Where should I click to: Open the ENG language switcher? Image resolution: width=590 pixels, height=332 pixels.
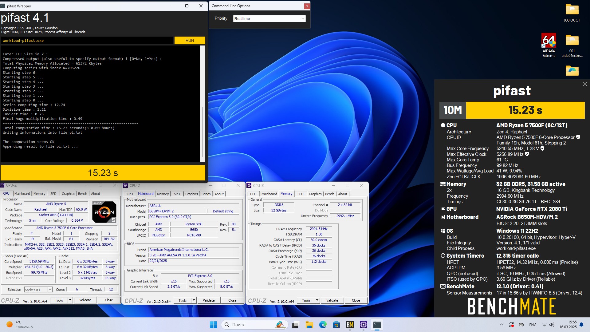click(533, 325)
